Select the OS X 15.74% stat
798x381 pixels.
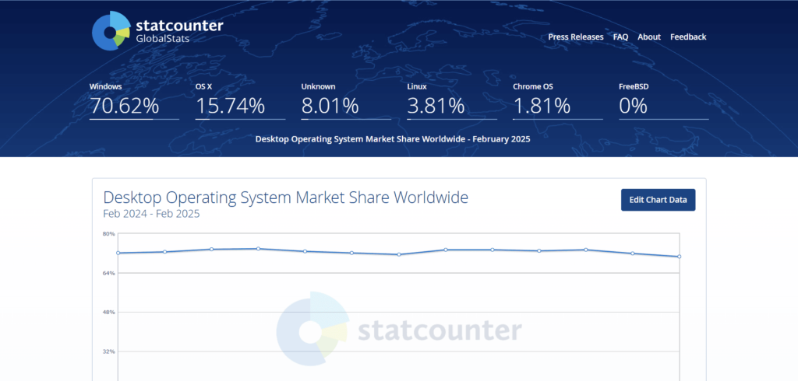[240, 101]
